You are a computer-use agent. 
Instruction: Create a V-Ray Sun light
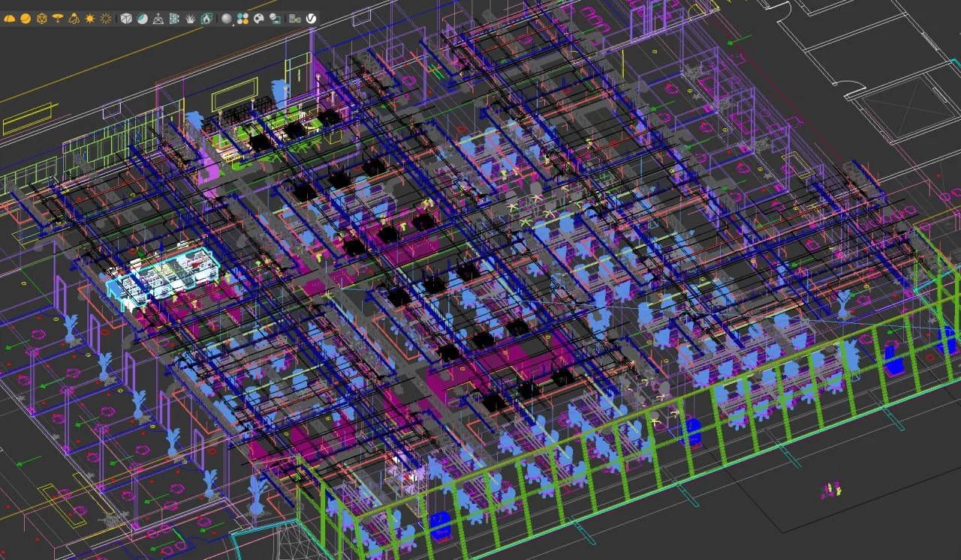pos(90,18)
